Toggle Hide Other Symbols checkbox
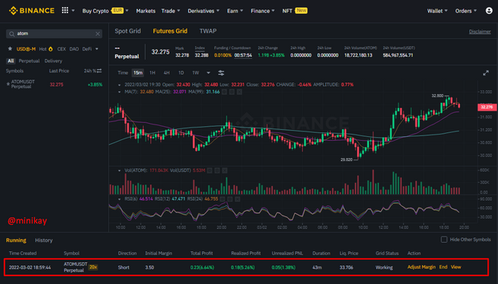The image size is (498, 284). (444, 240)
